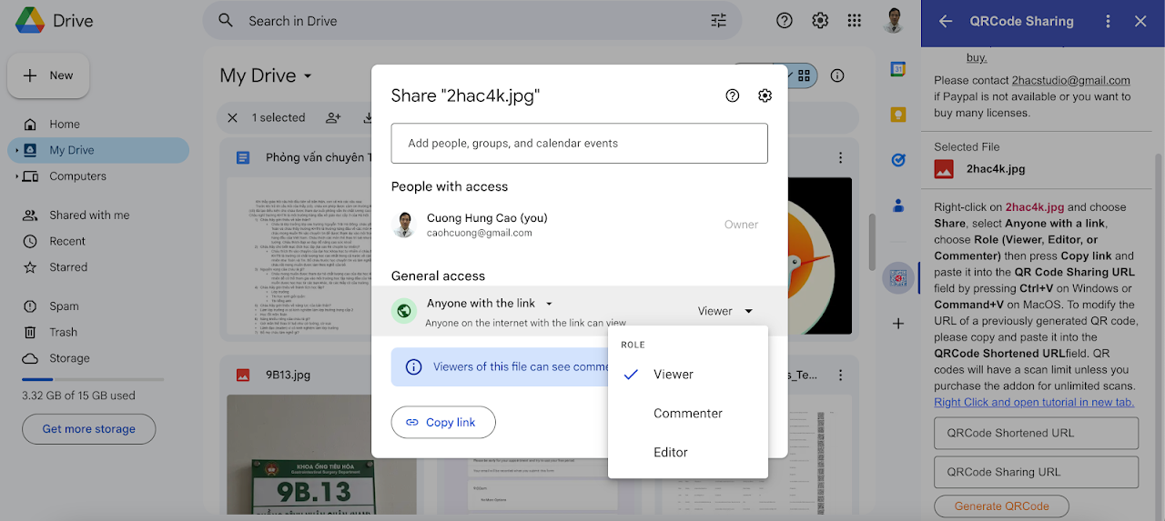
Task: Open the Viewer role dropdown
Action: click(x=725, y=311)
